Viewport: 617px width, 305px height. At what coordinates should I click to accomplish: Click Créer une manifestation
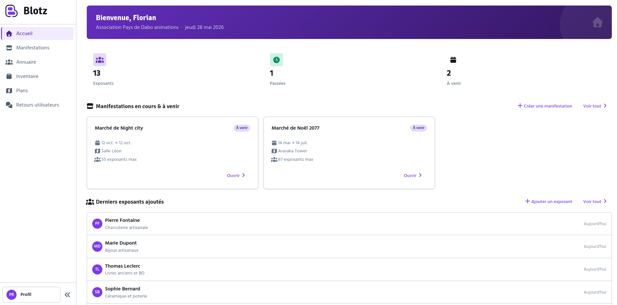click(545, 106)
